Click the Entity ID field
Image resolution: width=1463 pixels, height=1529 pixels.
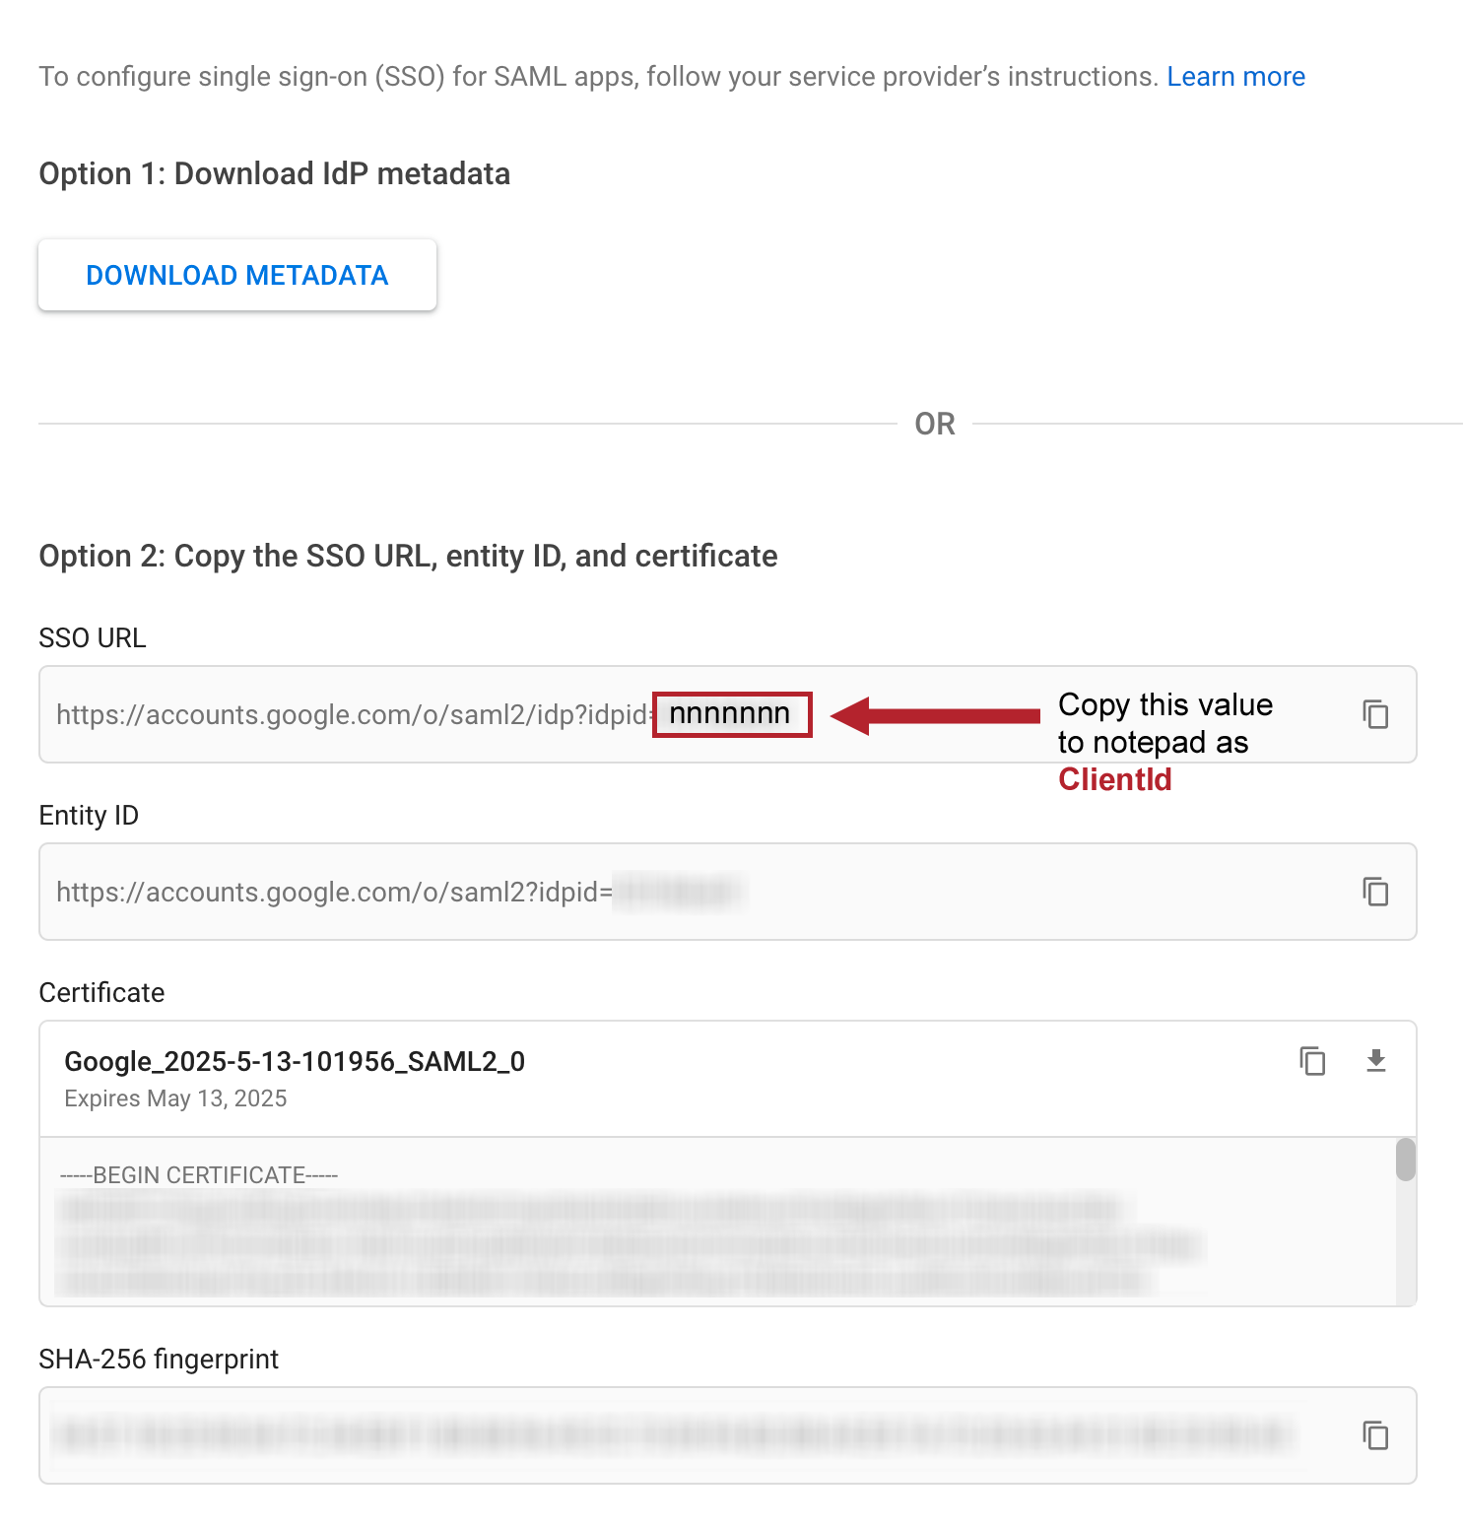pyautogui.click(x=394, y=893)
